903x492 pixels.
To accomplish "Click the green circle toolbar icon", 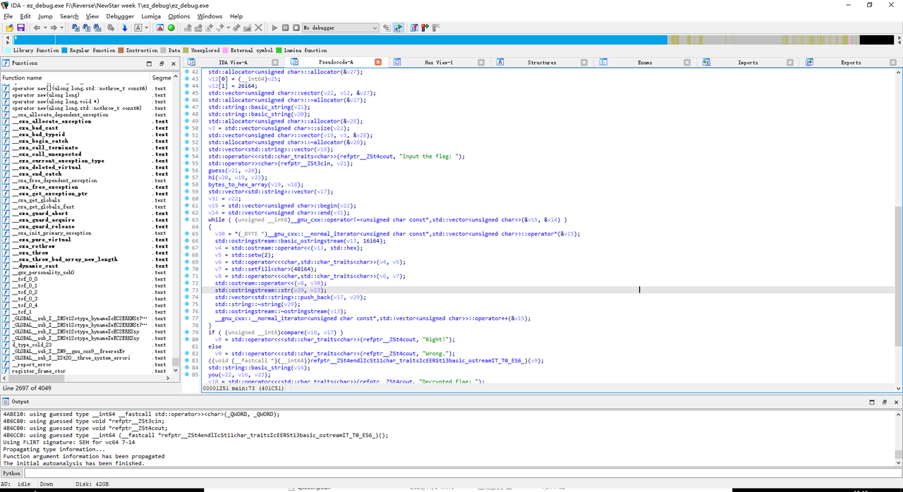I will click(171, 27).
